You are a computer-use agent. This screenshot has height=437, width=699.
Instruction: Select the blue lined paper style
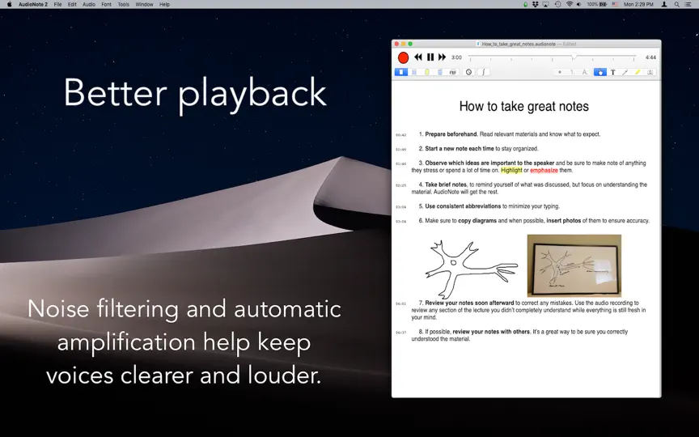pyautogui.click(x=440, y=72)
